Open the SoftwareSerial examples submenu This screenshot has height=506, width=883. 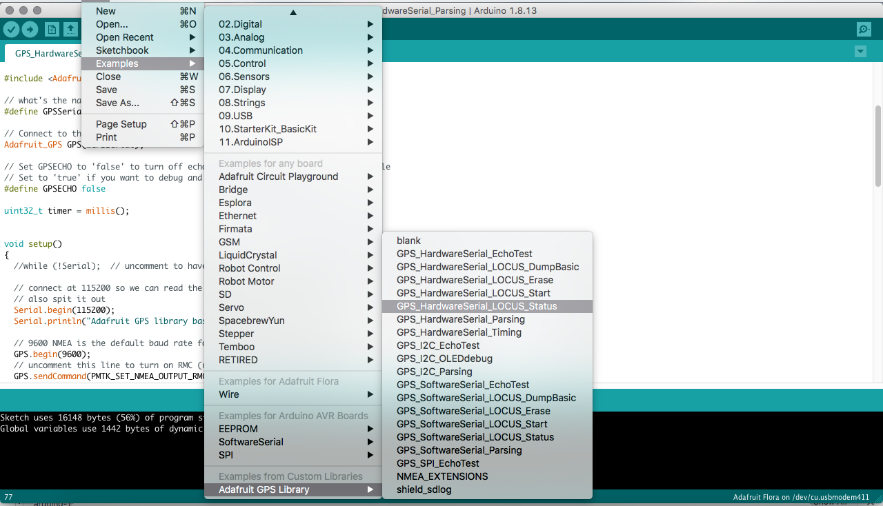click(x=293, y=442)
